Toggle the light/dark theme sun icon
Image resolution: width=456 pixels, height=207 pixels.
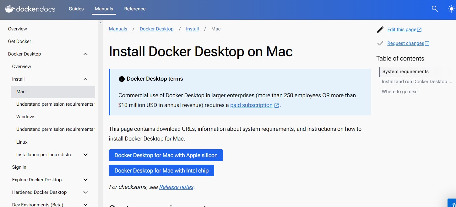(452, 9)
